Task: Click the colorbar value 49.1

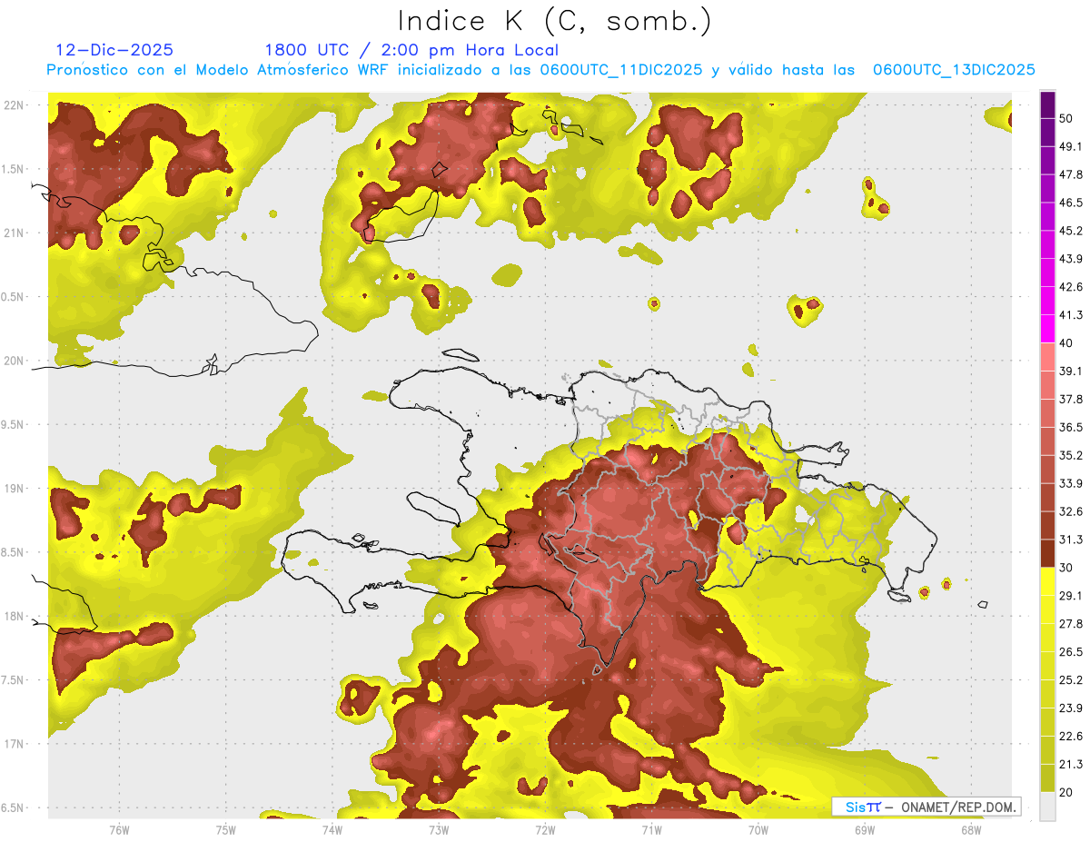Action: click(1071, 146)
